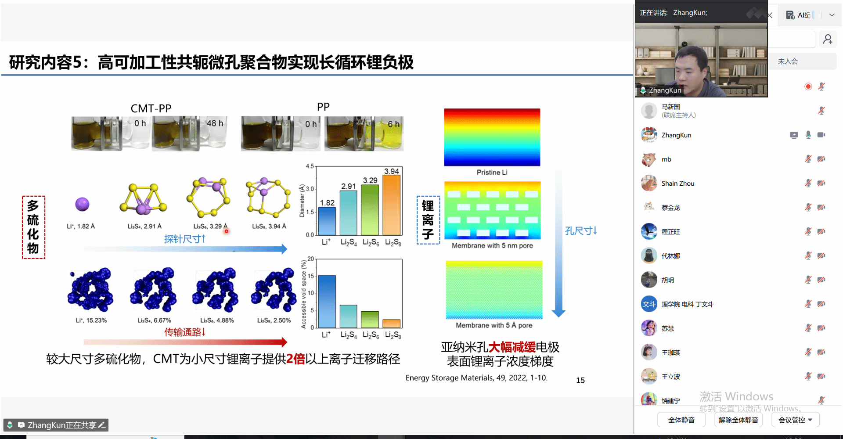Viewport: 843px width, 439px height.
Task: Click the 全体静音 button
Action: [x=681, y=420]
